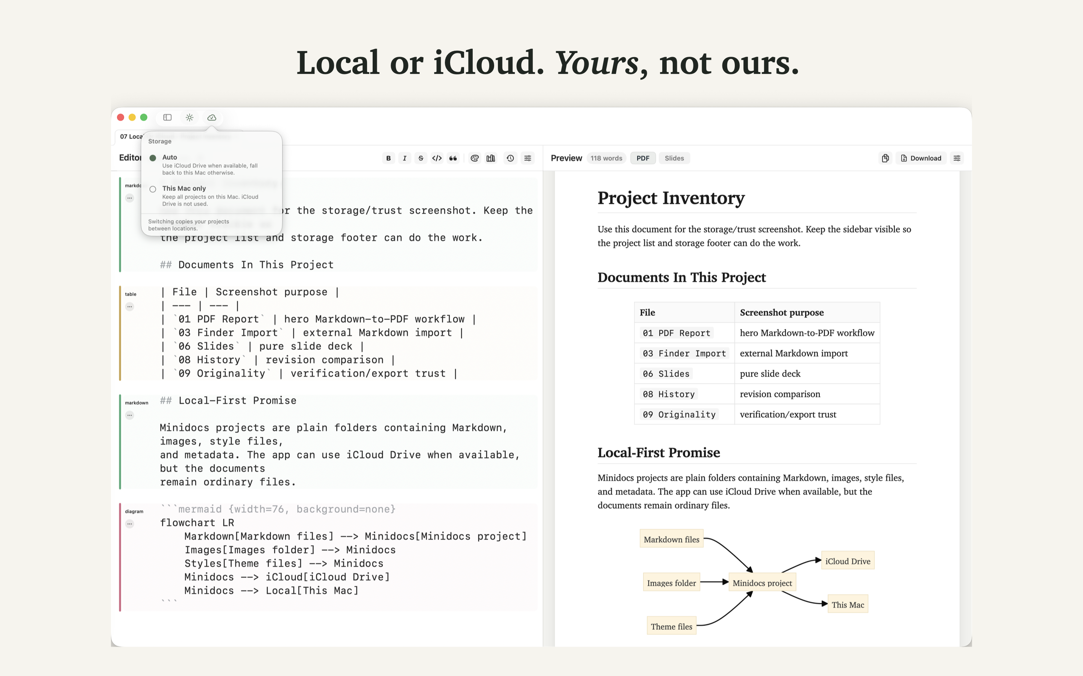The height and width of the screenshot is (676, 1083).
Task: Click the sun appearance icon
Action: click(x=190, y=118)
